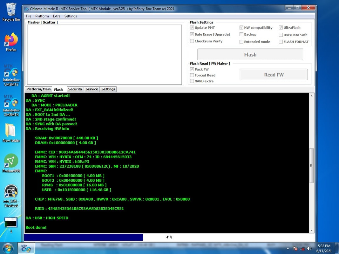339x254 pixels.
Task: Click the Read FW button
Action: pos(274,75)
